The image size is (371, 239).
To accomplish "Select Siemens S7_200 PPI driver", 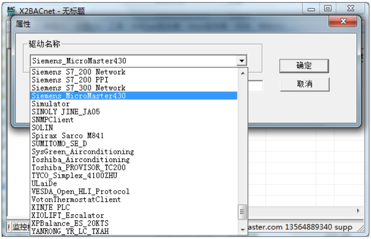I will (134, 79).
